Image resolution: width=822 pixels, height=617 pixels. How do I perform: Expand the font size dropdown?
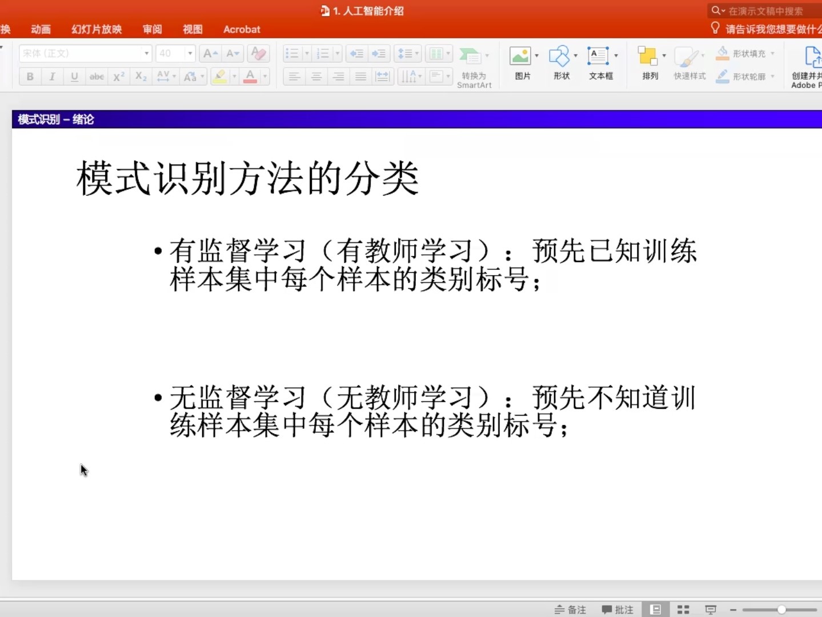(190, 54)
